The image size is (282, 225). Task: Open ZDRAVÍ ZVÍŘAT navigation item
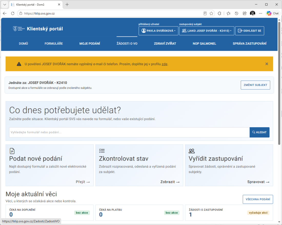point(165,44)
